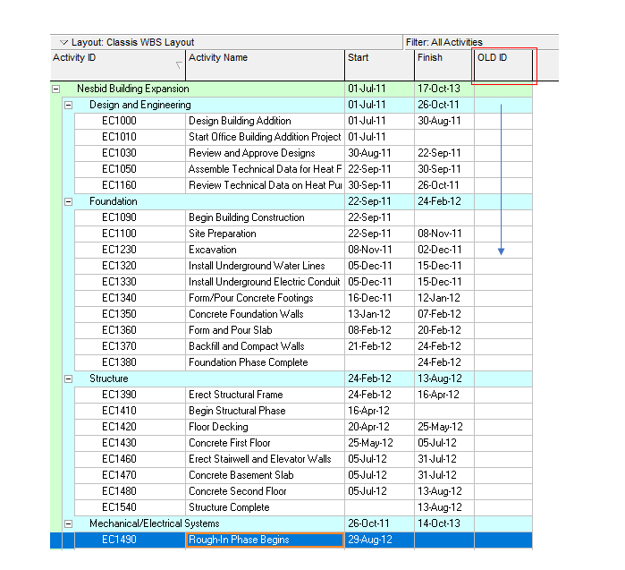Screen dimensions: 625x570
Task: Click the Activity Name column header
Action: (x=265, y=65)
